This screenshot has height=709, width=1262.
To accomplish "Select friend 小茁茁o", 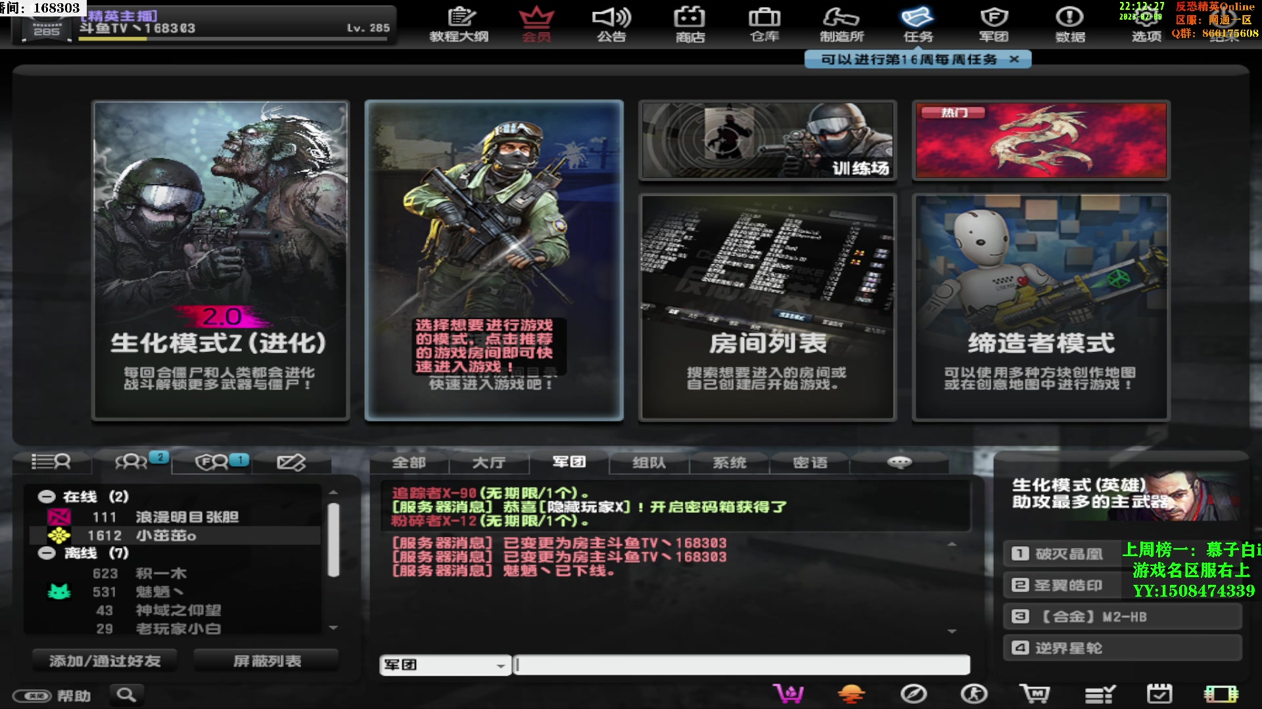I will click(x=175, y=536).
